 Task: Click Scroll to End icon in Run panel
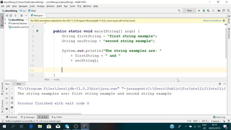point(12,103)
